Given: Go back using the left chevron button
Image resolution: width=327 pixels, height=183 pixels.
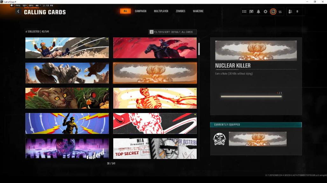Looking at the screenshot, I should click(18, 11).
